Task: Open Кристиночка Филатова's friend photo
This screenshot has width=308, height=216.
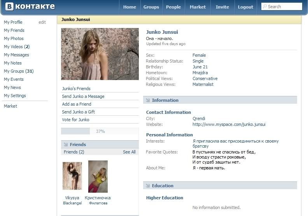Action: [98, 176]
